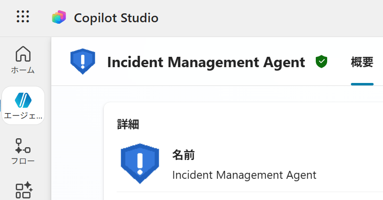383x200 pixels.
Task: Click the 名前 field label
Action: click(x=183, y=155)
